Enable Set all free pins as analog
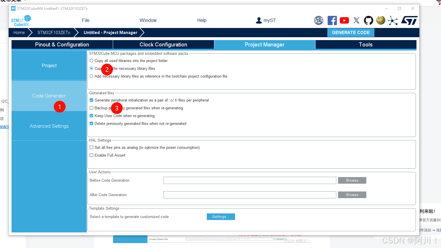This screenshot has width=441, height=248. click(x=91, y=147)
